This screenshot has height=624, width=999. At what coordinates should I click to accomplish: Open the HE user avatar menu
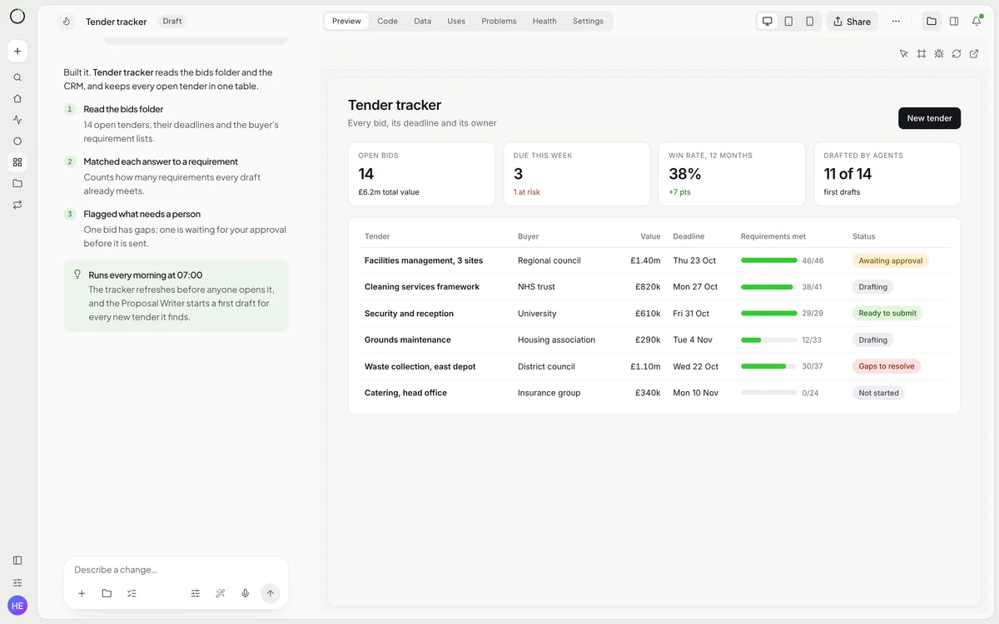tap(17, 606)
